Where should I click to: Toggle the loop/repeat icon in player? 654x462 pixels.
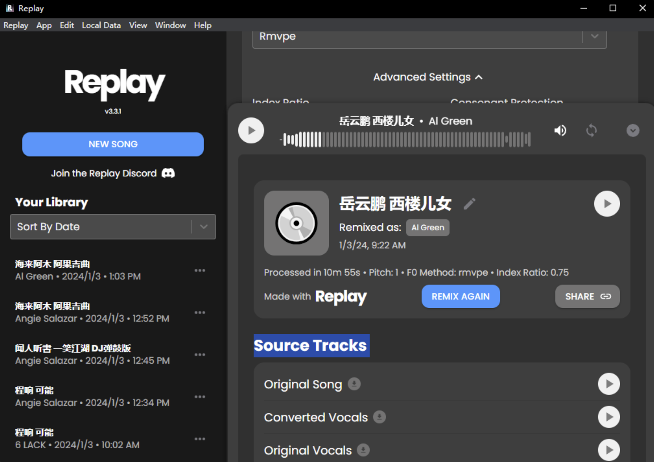[x=591, y=130]
